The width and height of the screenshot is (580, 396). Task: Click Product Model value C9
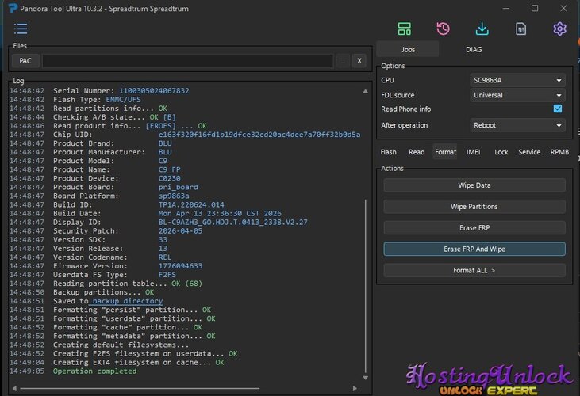(163, 161)
